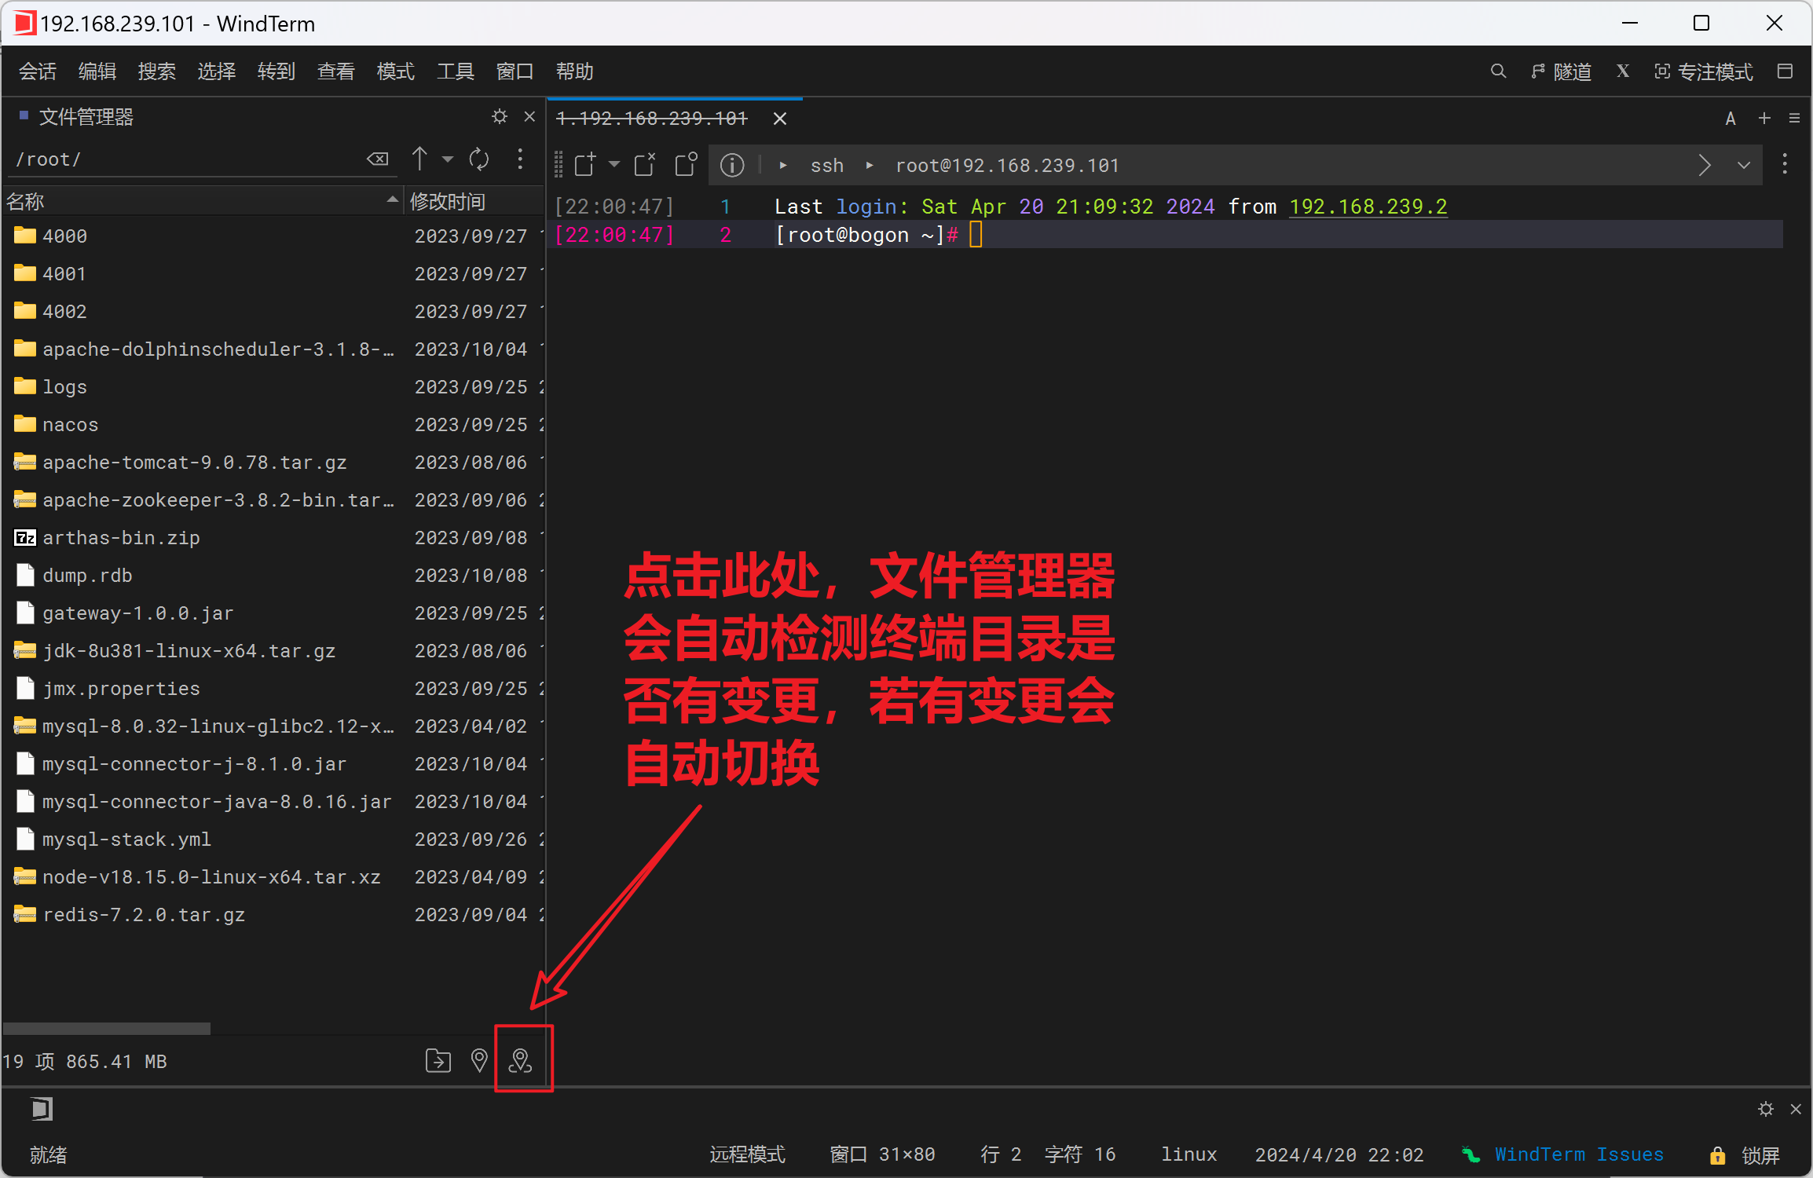Click the open-in-terminal folder icon

point(438,1061)
